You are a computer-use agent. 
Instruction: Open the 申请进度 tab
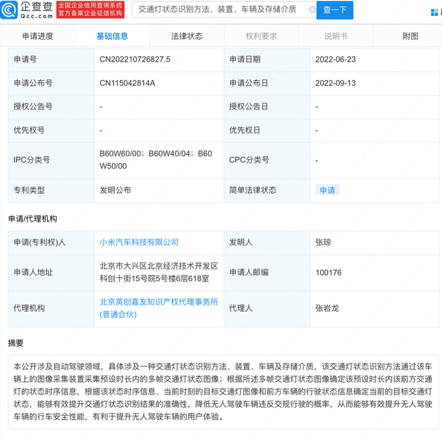[x=37, y=36]
